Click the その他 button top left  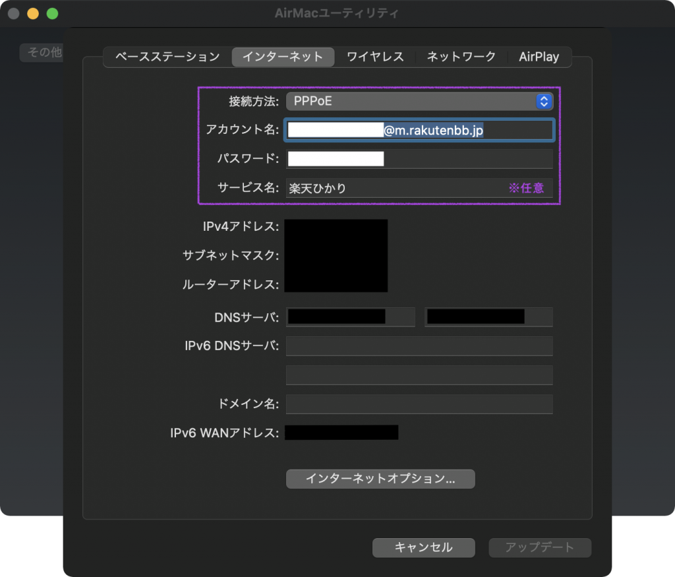(x=41, y=53)
